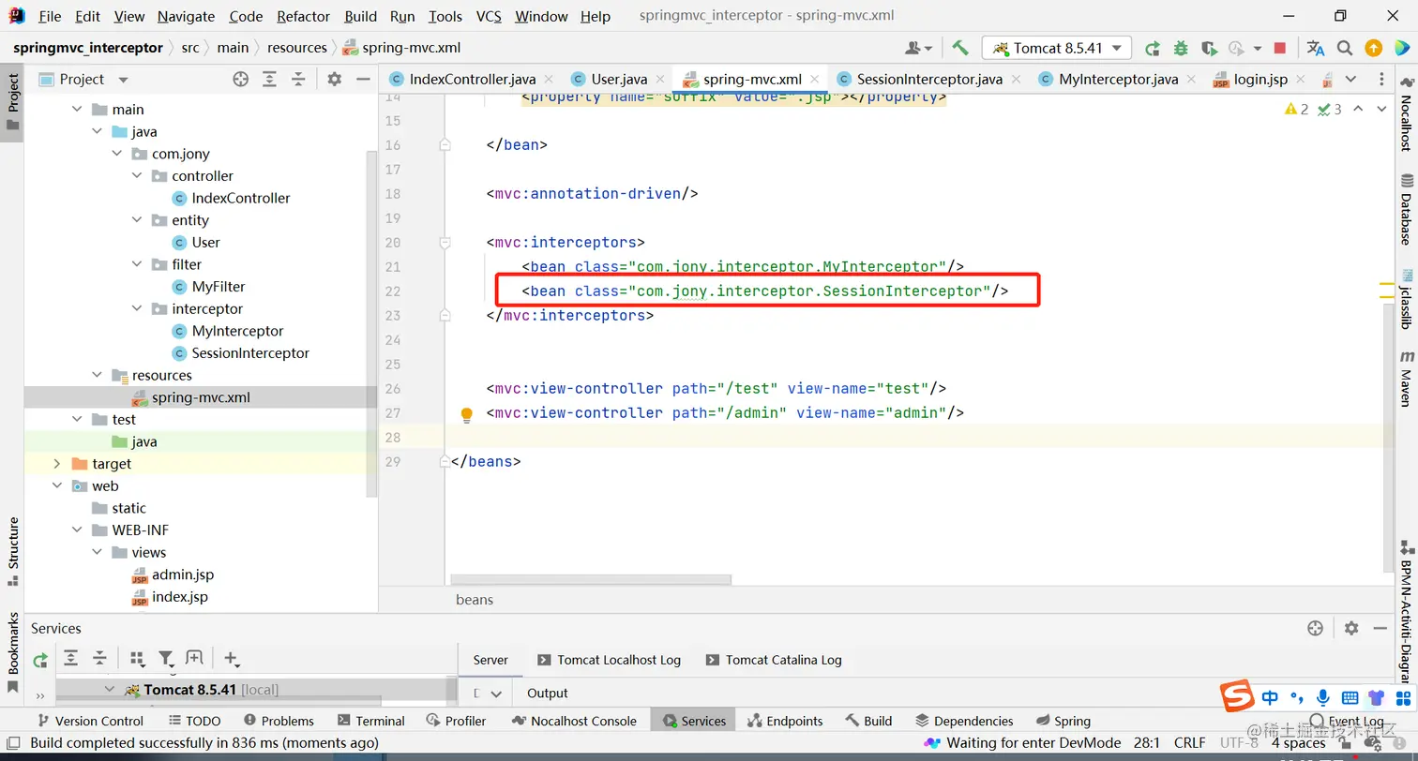Image resolution: width=1418 pixels, height=761 pixels.
Task: Open the translate tool icon
Action: pos(1316,48)
